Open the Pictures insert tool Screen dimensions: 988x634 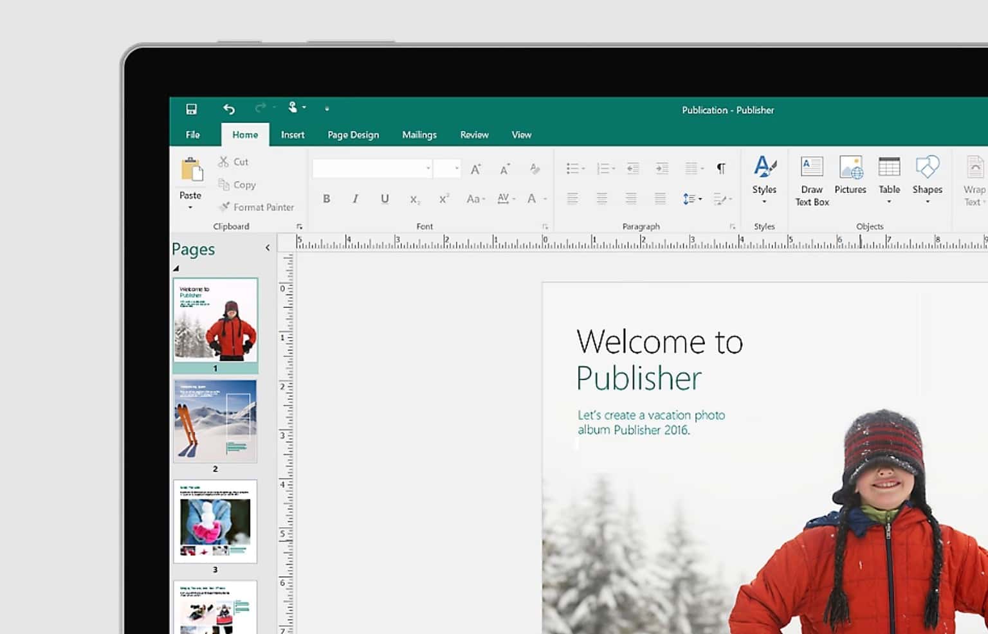click(850, 177)
